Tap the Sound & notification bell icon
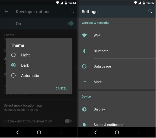 coord(84,125)
